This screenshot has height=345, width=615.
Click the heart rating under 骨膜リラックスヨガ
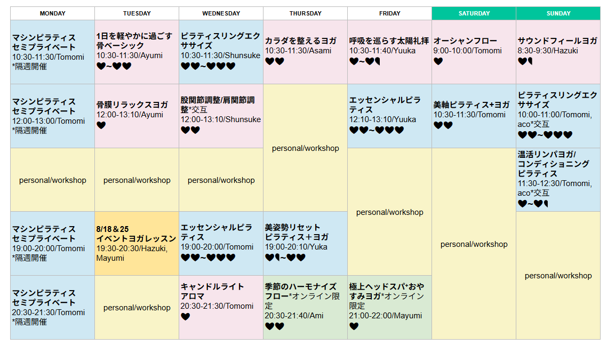pyautogui.click(x=101, y=125)
